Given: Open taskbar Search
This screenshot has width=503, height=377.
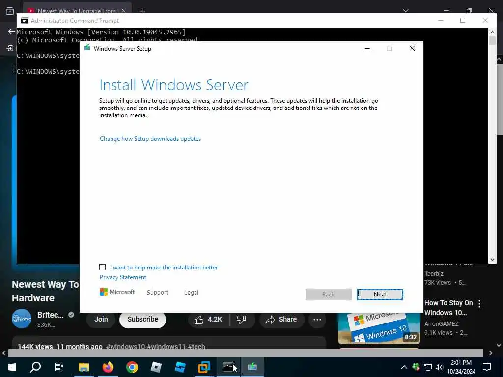Looking at the screenshot, I should 35,367.
